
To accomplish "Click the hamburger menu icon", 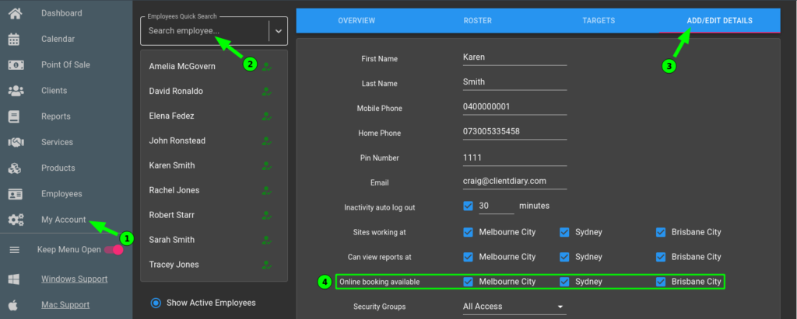I will pyautogui.click(x=15, y=249).
